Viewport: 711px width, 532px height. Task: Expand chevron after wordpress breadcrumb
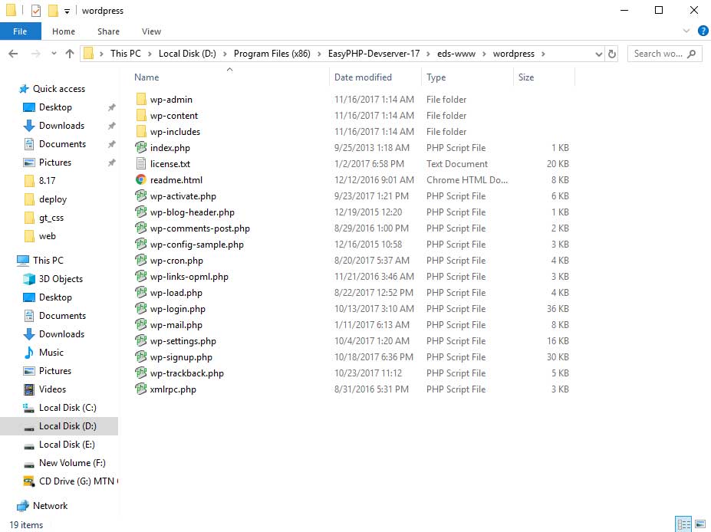click(543, 54)
